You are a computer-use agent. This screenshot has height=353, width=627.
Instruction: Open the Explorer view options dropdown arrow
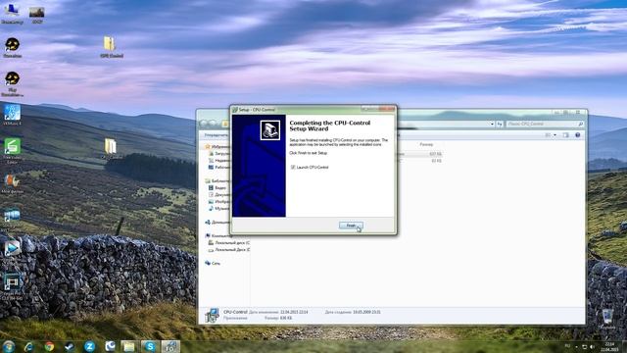555,135
